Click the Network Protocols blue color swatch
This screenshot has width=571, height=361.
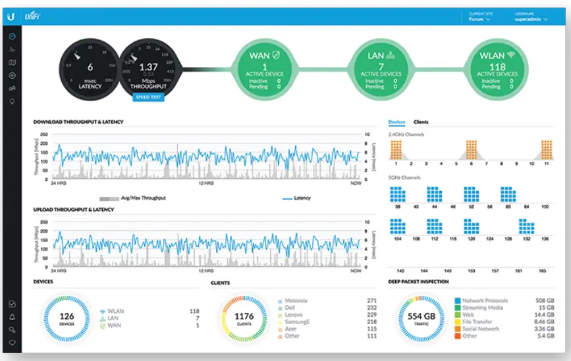pos(458,301)
